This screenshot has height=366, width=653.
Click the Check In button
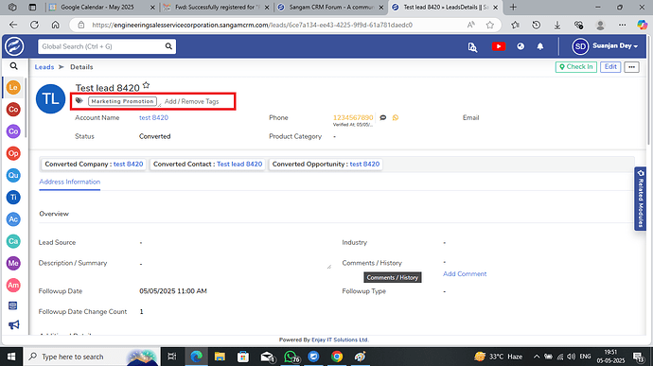click(576, 67)
